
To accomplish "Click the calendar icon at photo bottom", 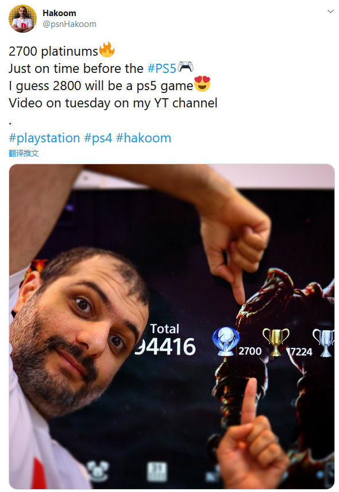I will click(x=157, y=471).
